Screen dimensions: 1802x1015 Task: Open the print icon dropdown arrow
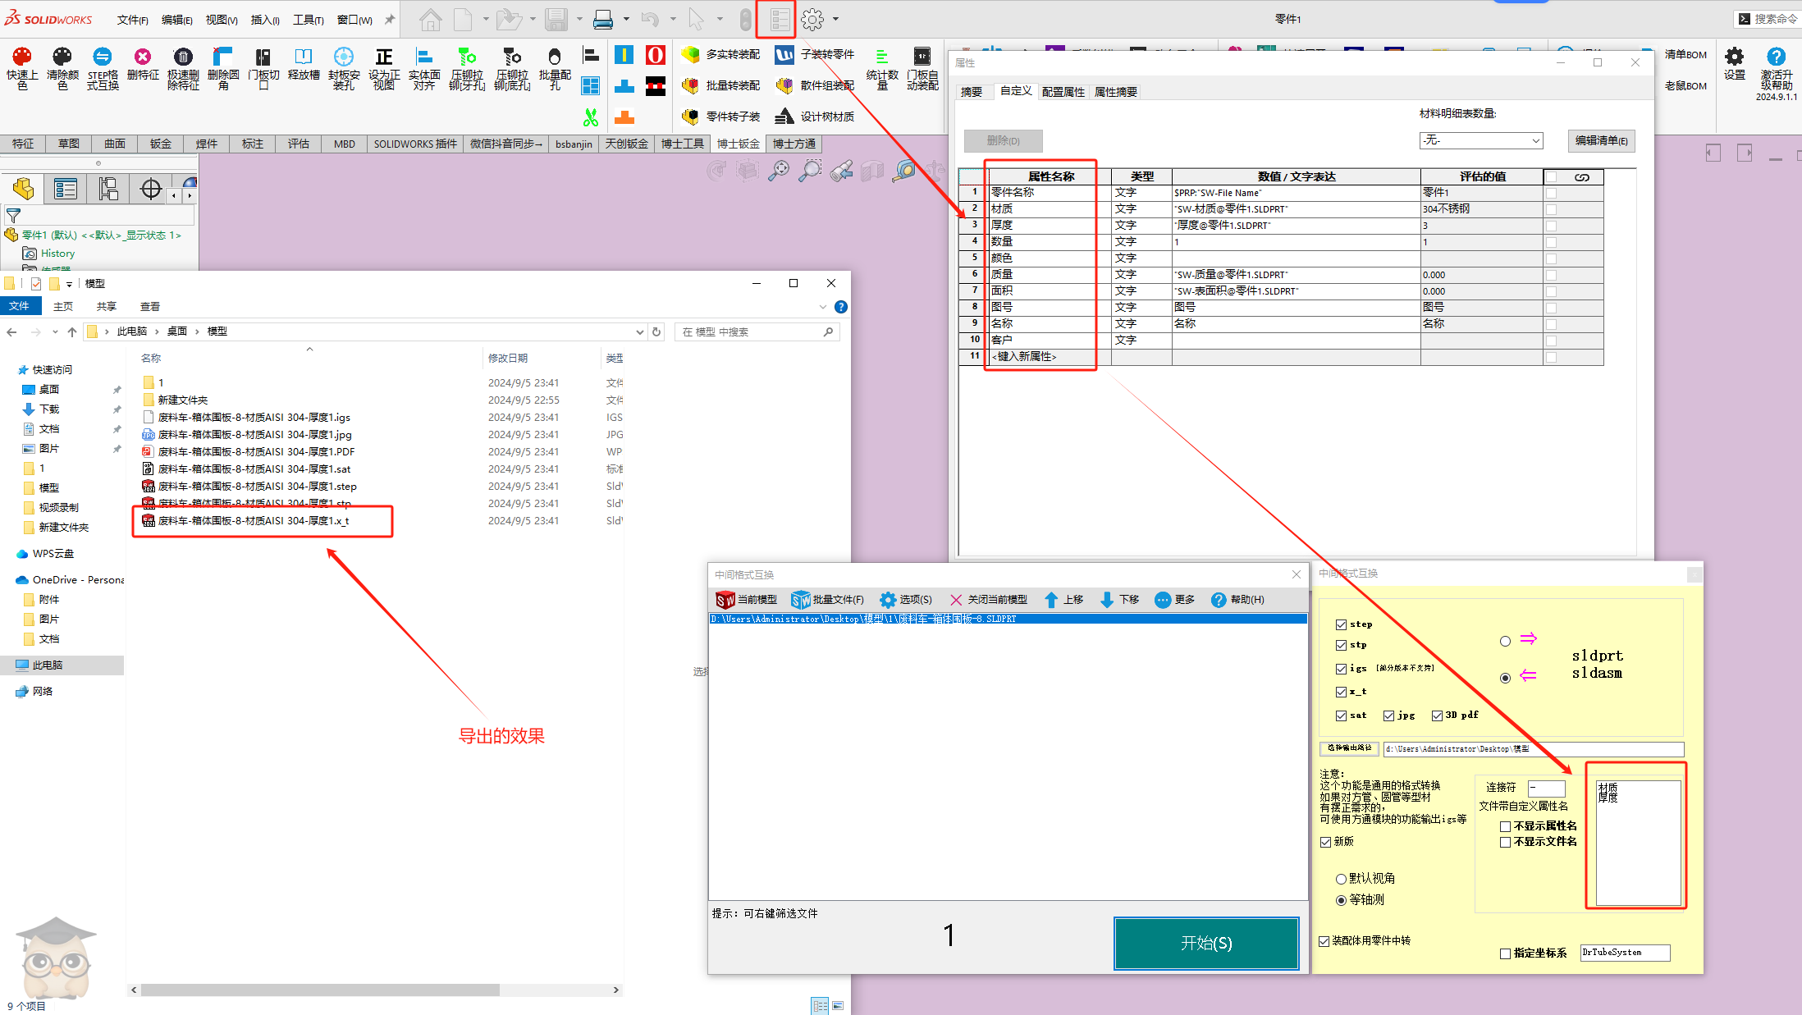click(626, 19)
